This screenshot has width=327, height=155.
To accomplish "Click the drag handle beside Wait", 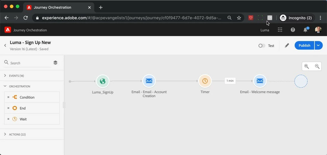I will pos(8,119).
